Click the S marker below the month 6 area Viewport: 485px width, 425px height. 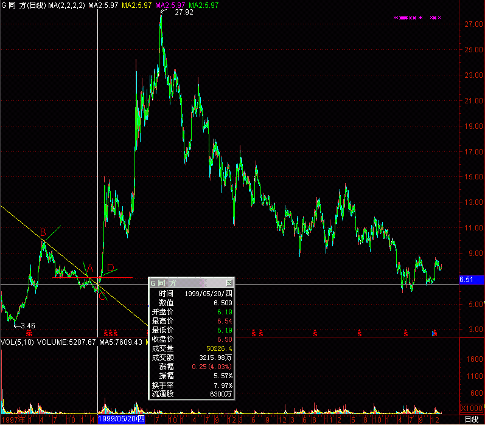[x=254, y=334]
